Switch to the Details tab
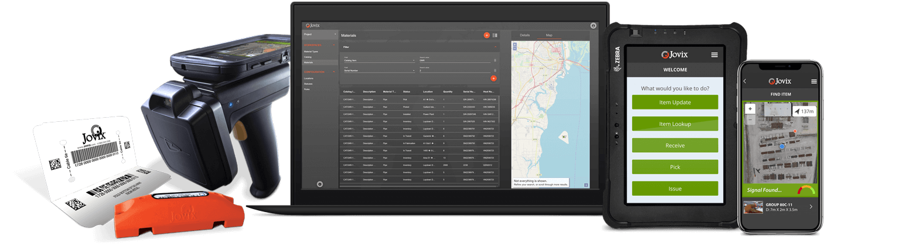The height and width of the screenshot is (246, 900). pos(525,35)
